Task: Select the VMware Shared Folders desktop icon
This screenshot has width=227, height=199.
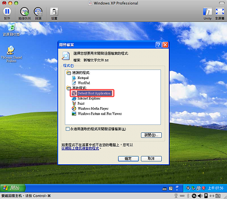Action: (11, 54)
